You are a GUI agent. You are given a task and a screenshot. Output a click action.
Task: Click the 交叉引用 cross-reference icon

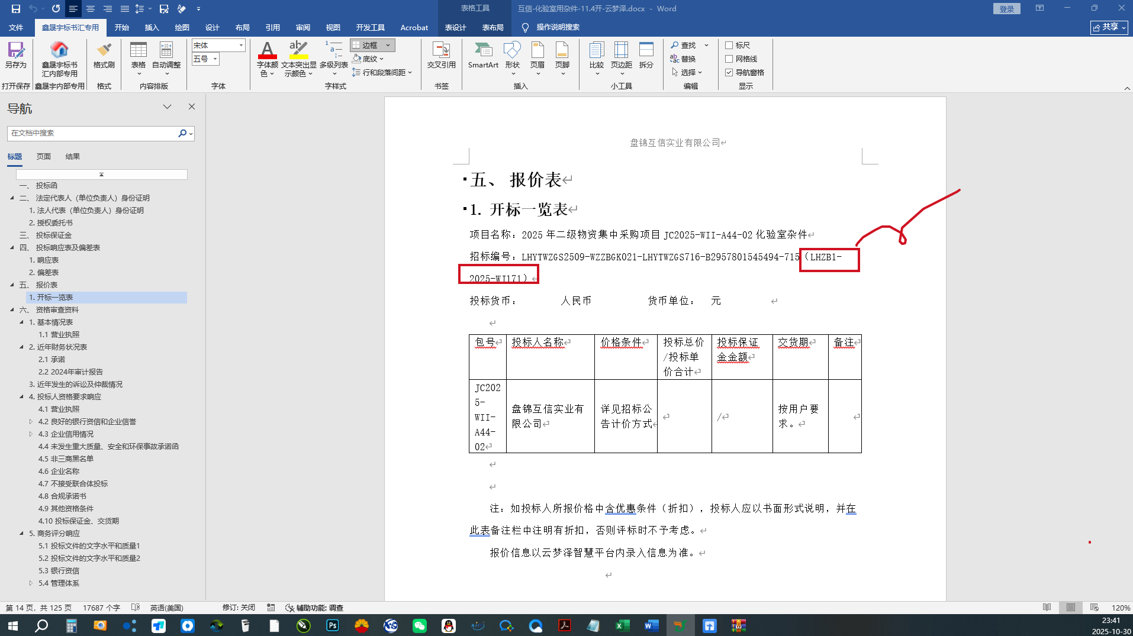[442, 55]
